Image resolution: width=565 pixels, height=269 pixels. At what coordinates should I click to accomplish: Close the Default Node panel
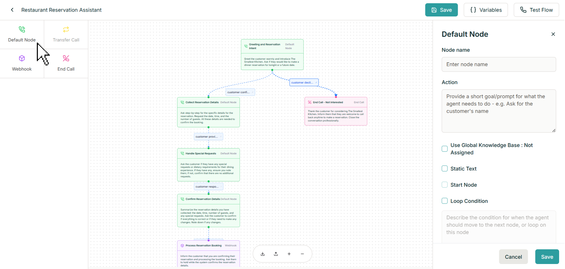pos(553,34)
